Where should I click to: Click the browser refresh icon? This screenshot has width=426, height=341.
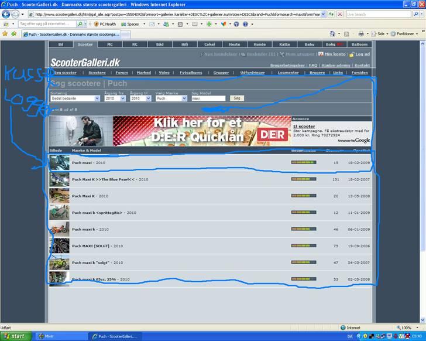click(x=332, y=14)
